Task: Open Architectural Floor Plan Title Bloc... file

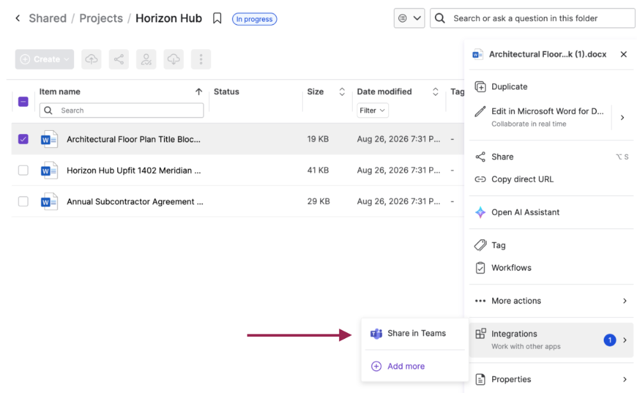Action: tap(133, 139)
